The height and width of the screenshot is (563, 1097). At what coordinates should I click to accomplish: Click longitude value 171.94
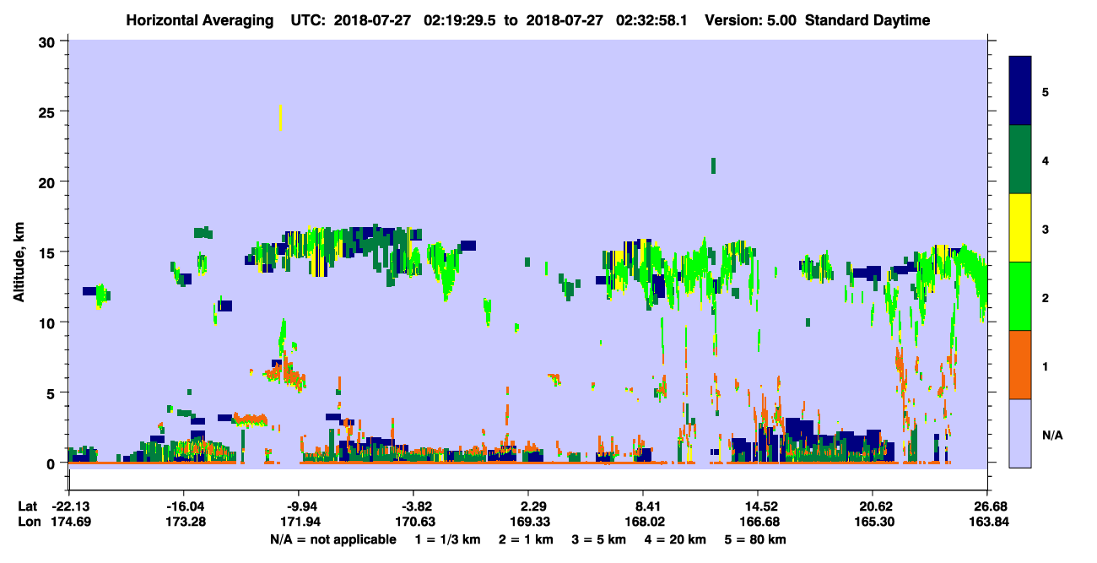pyautogui.click(x=299, y=522)
